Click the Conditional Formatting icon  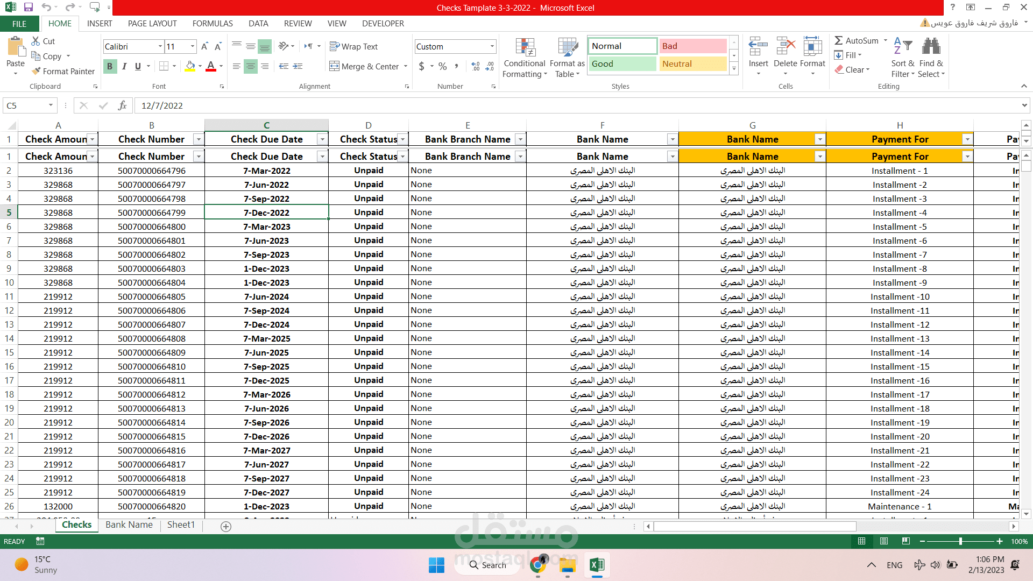pos(525,47)
